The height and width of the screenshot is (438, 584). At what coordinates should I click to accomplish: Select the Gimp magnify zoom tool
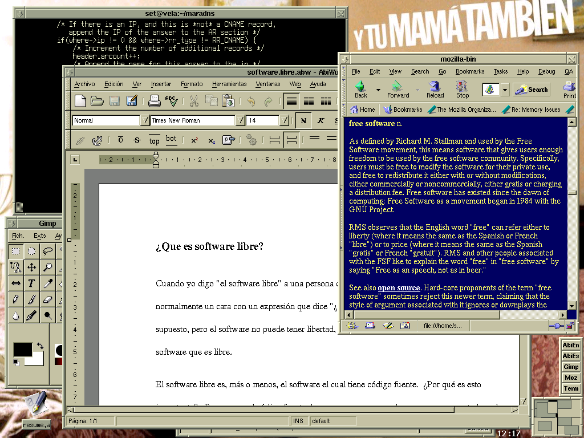click(x=47, y=267)
